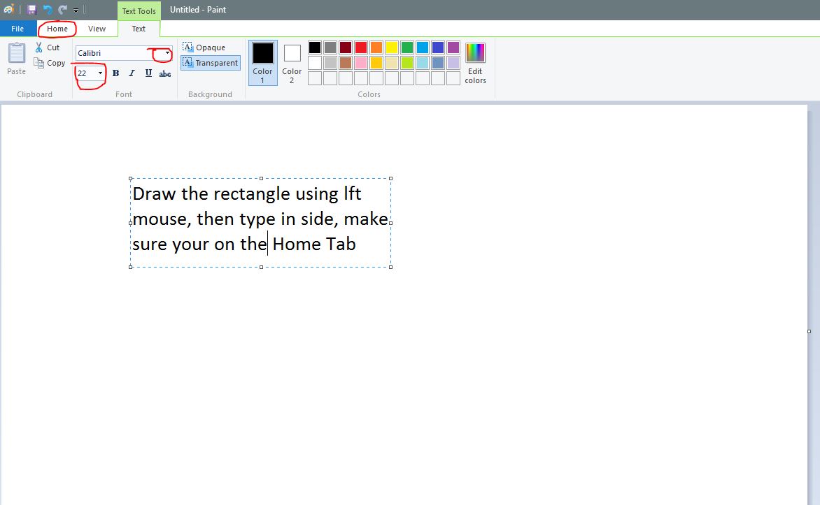The image size is (820, 505).
Task: Switch to the View tab
Action: [97, 29]
